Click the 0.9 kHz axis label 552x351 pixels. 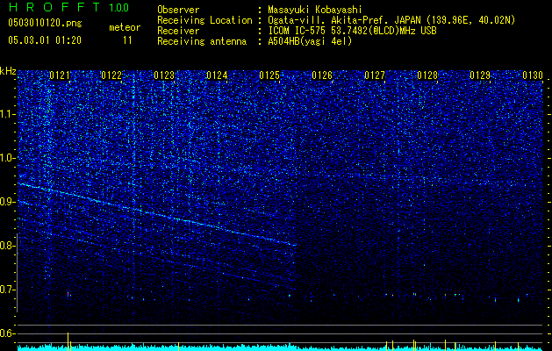[x=8, y=202]
